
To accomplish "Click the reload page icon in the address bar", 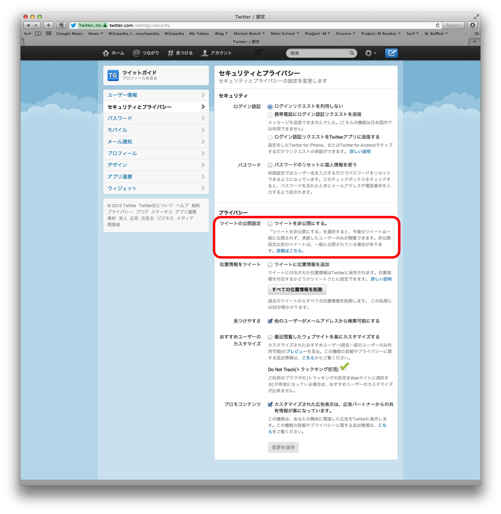I will [437, 25].
